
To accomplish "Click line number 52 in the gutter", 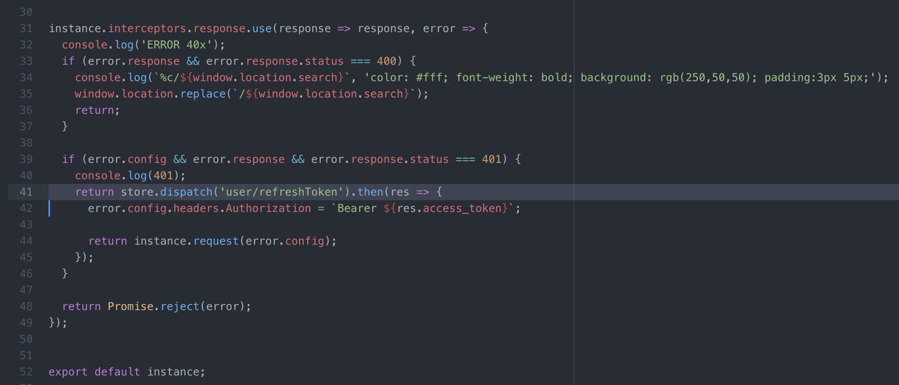I will point(26,372).
